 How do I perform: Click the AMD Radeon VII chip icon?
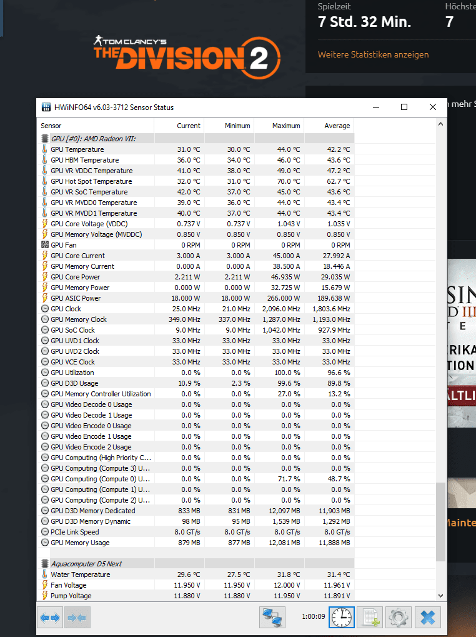[44, 139]
